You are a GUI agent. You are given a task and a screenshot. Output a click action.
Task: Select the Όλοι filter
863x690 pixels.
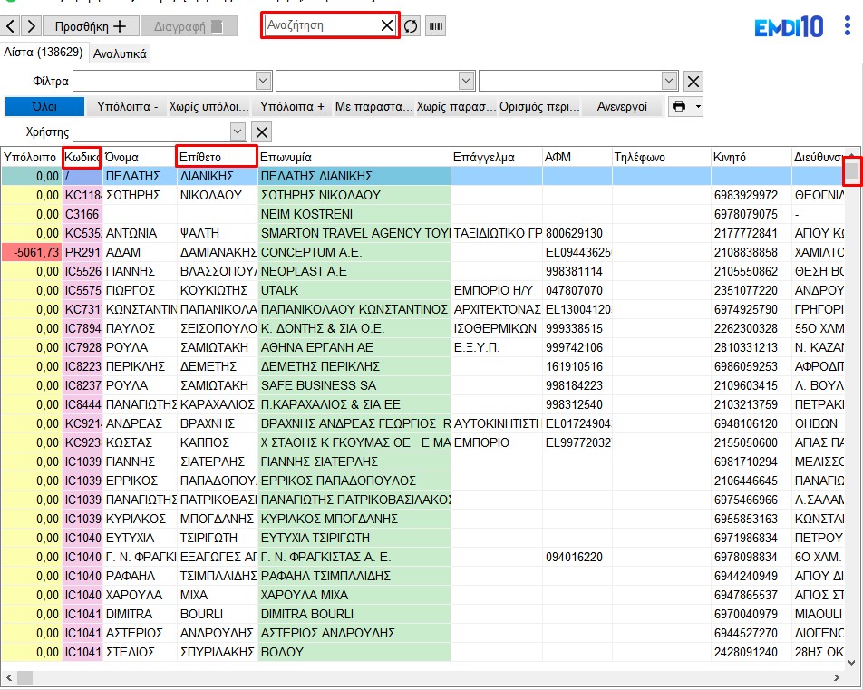click(x=44, y=106)
